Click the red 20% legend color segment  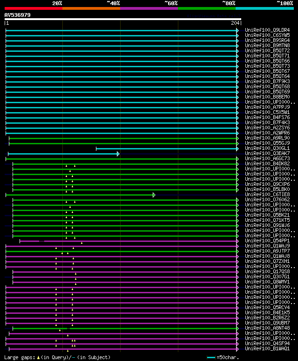click(34, 8)
